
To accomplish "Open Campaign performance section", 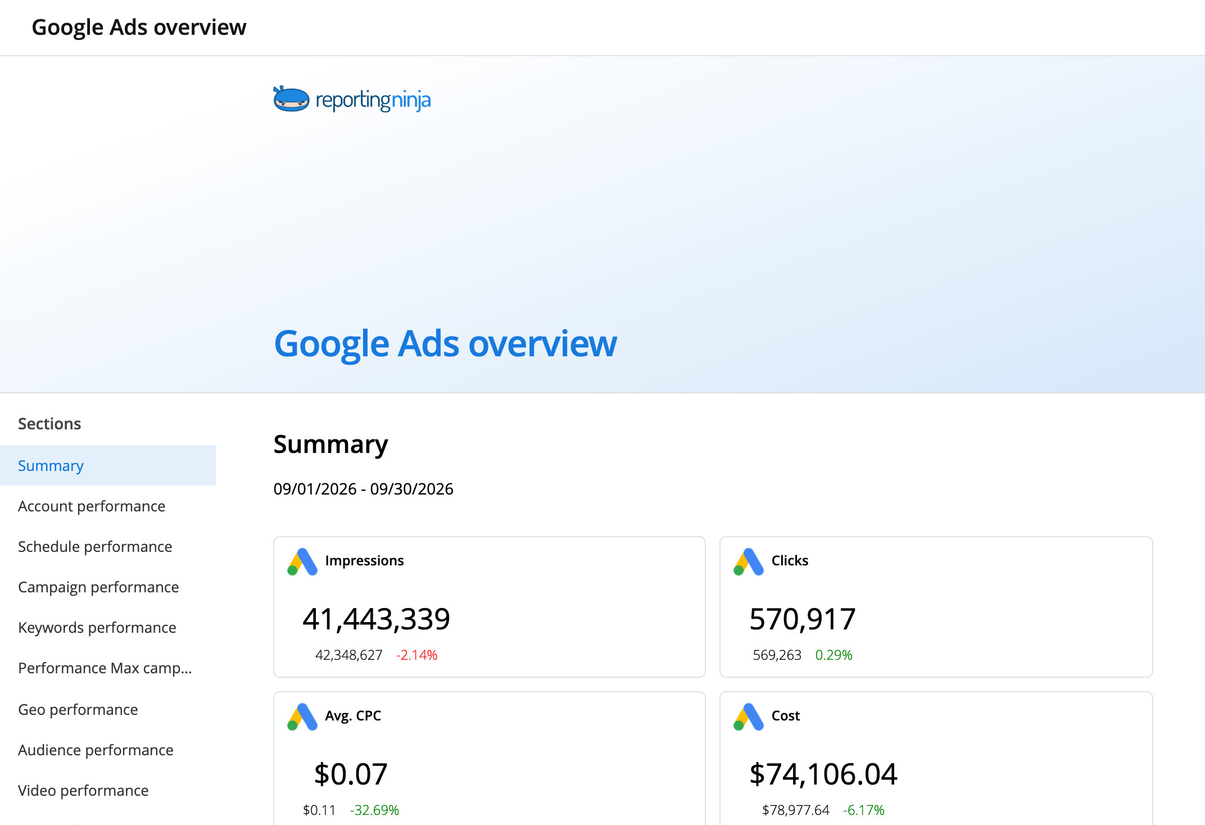I will (108, 587).
